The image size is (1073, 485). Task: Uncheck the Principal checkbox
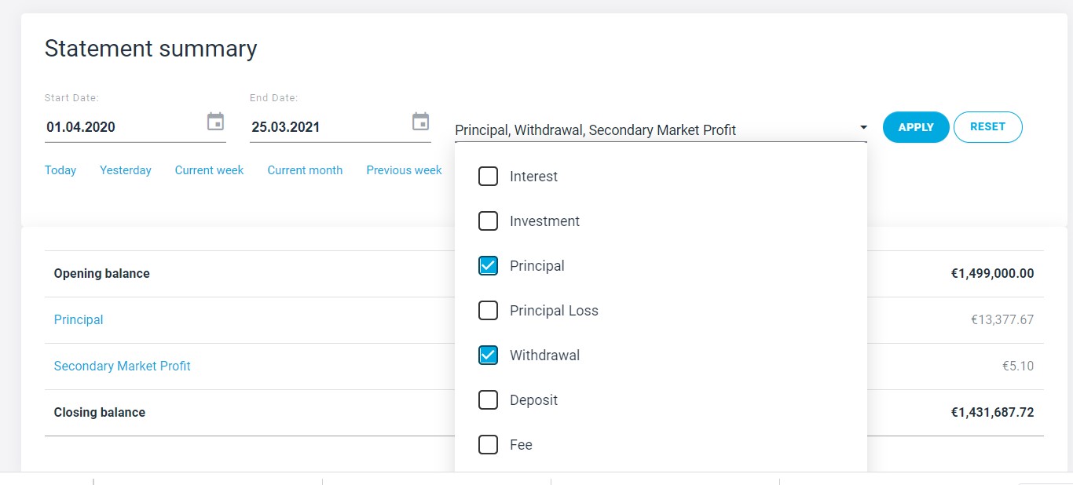coord(488,266)
